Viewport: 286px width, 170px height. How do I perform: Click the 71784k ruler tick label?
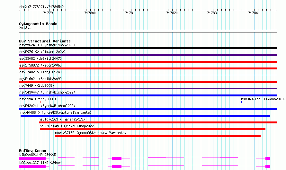[x=254, y=13]
